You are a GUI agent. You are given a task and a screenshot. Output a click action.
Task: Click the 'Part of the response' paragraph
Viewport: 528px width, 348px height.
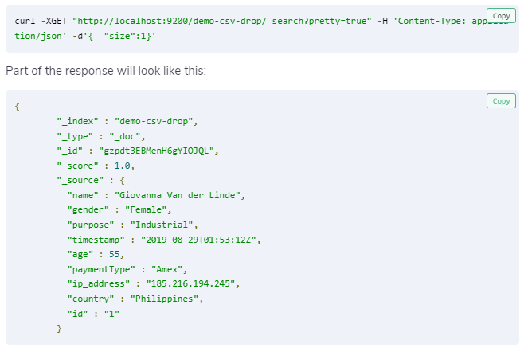tap(106, 70)
